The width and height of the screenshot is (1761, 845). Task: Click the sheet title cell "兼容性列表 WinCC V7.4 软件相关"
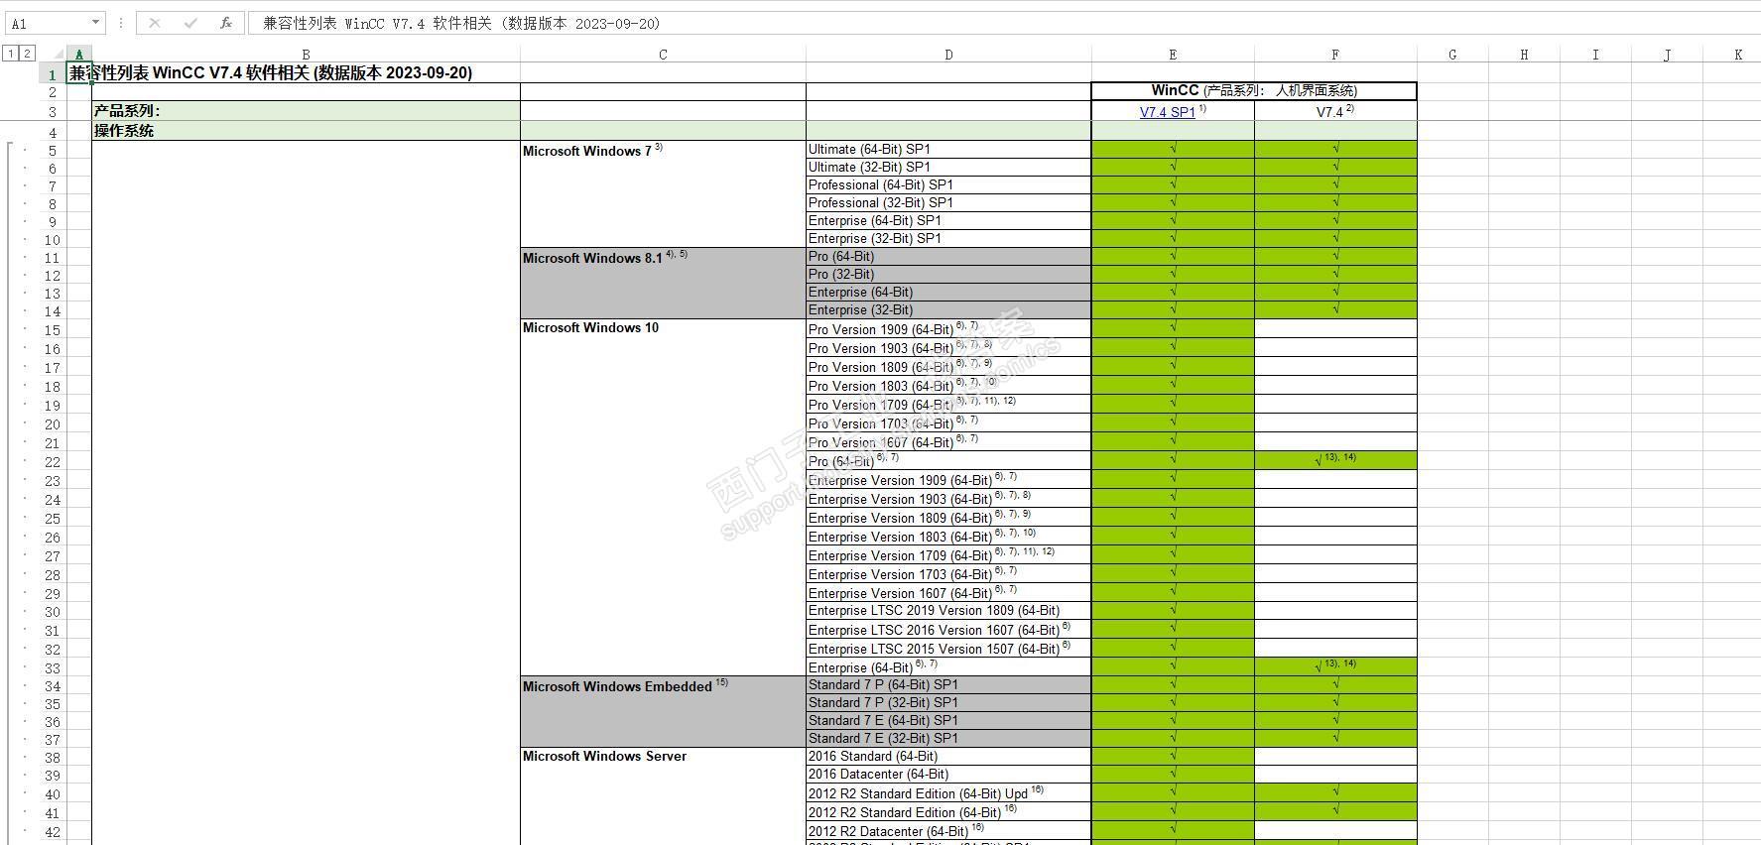pyautogui.click(x=271, y=72)
